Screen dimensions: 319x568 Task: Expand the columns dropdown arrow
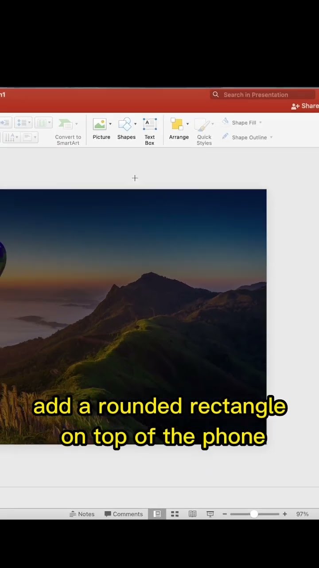49,122
